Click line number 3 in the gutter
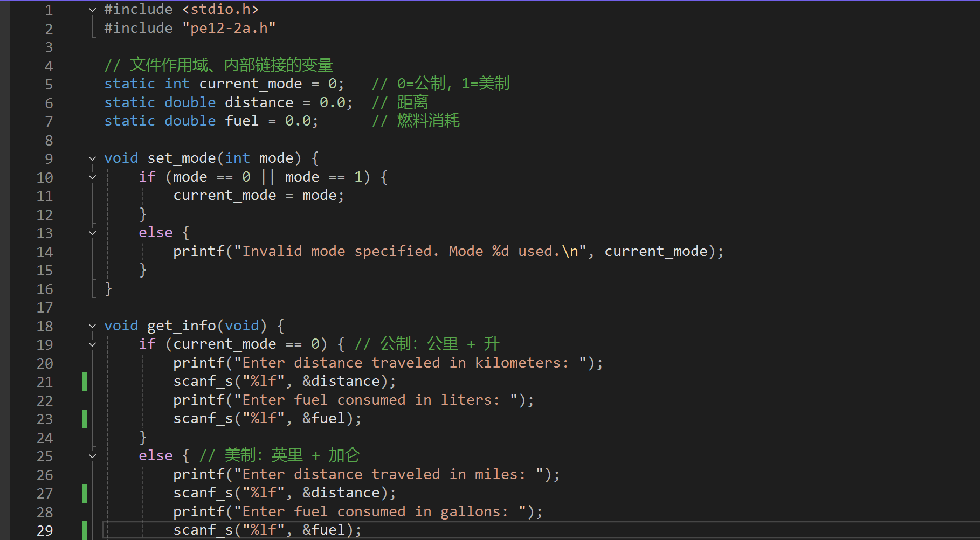 tap(49, 47)
